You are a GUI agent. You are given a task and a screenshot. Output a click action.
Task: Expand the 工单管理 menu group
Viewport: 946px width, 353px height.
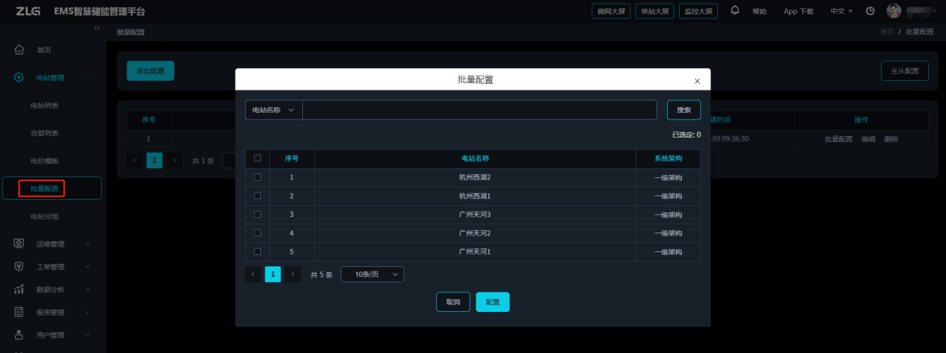[87, 266]
